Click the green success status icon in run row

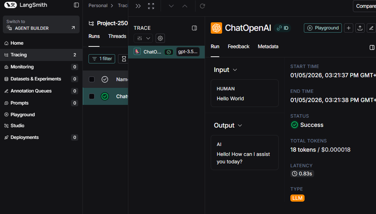point(105,96)
